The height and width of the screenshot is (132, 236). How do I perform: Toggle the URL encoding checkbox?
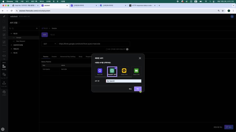click(x=106, y=49)
